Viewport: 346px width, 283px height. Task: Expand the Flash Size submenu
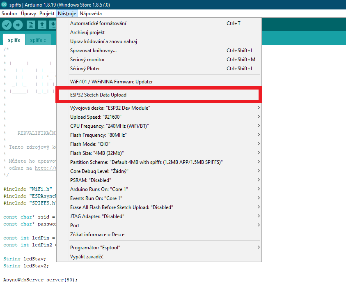click(159, 153)
